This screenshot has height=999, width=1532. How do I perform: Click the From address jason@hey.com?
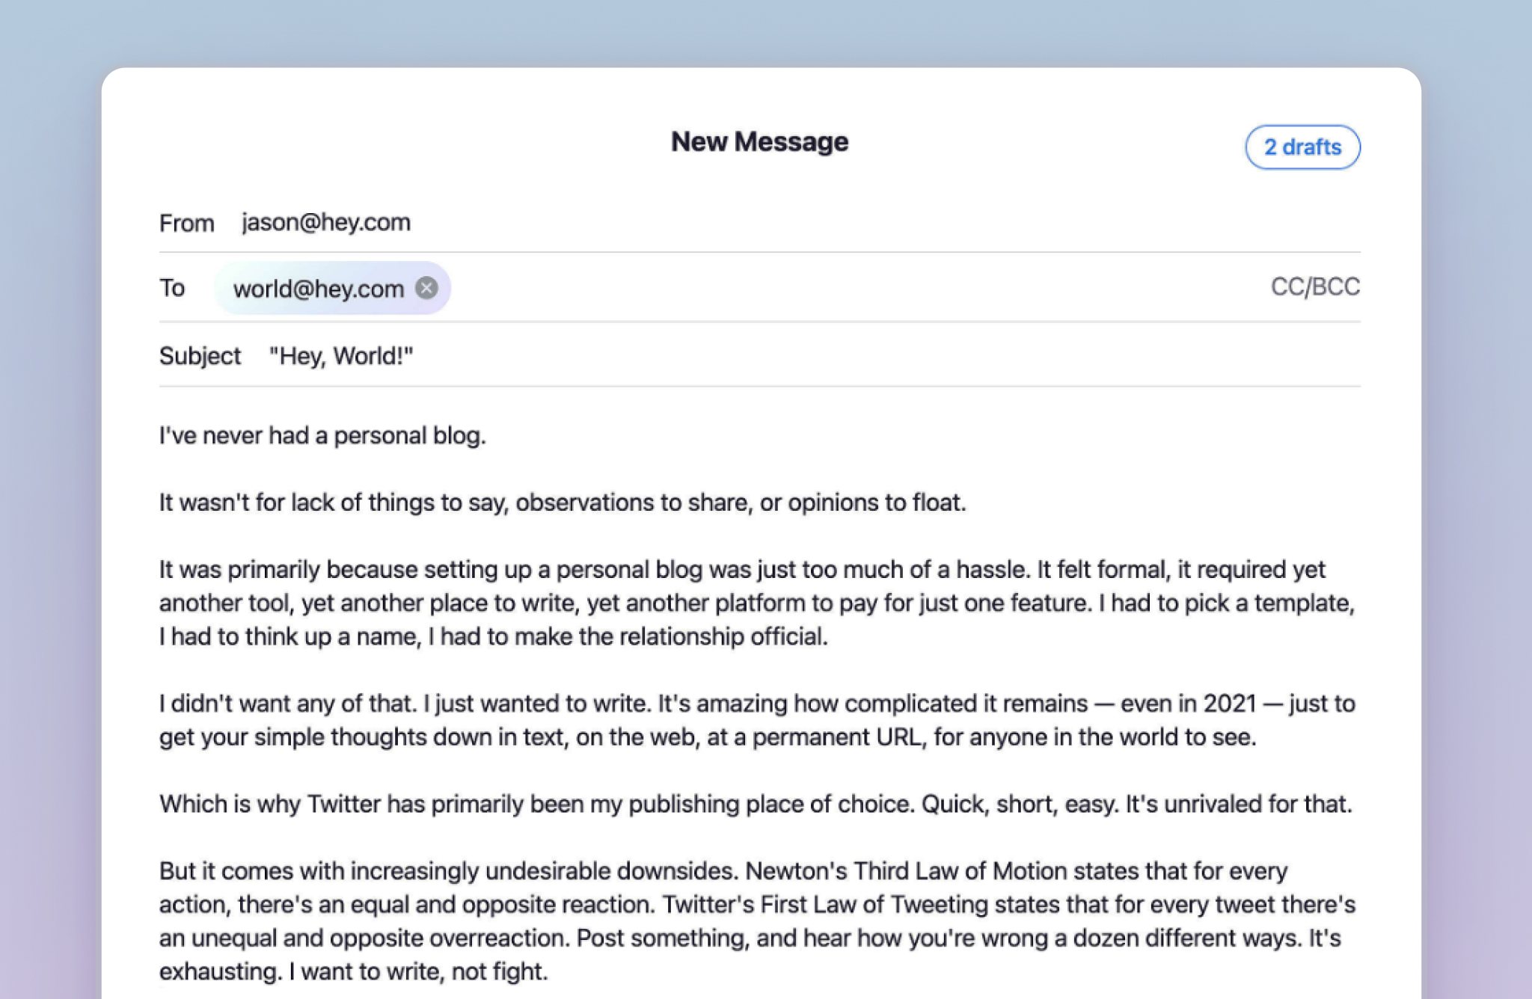tap(325, 222)
